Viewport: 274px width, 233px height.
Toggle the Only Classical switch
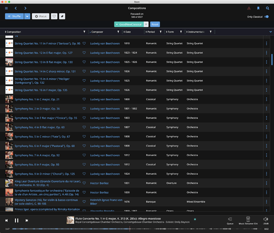coord(267,17)
